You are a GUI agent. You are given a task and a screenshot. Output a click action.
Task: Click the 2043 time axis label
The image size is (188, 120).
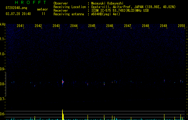coord(56,26)
